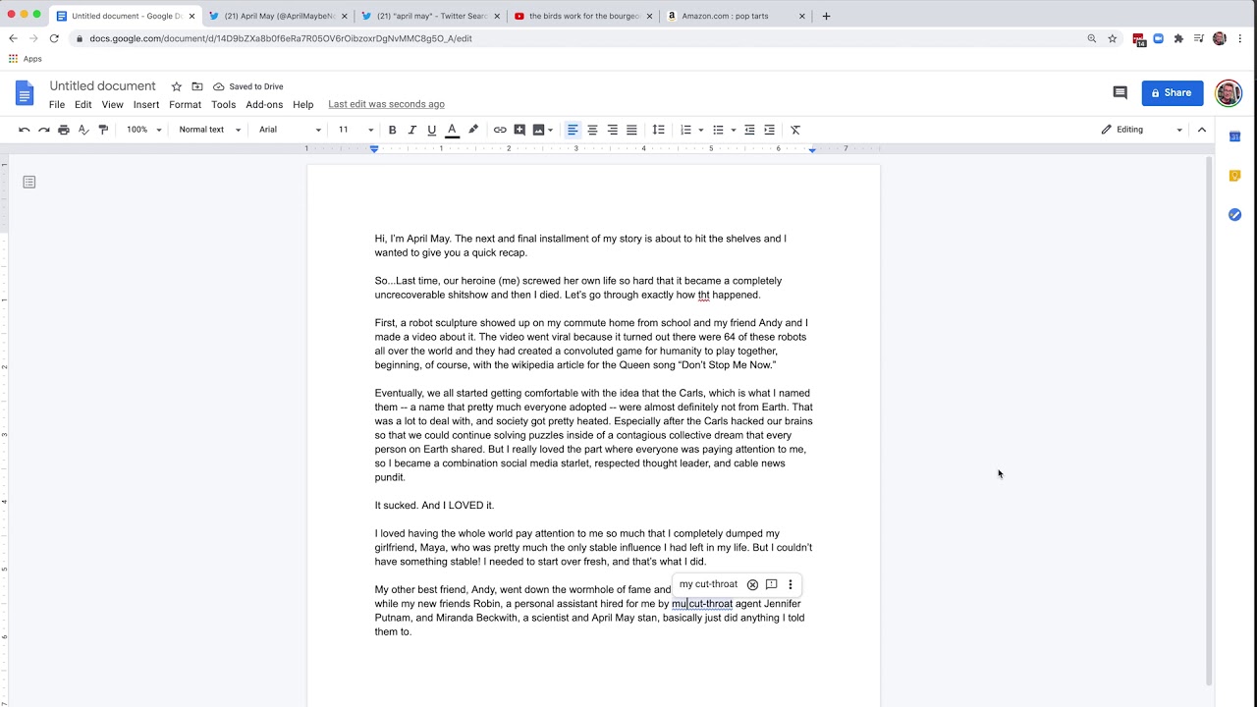Image resolution: width=1257 pixels, height=707 pixels.
Task: Open the File menu
Action: (57, 104)
